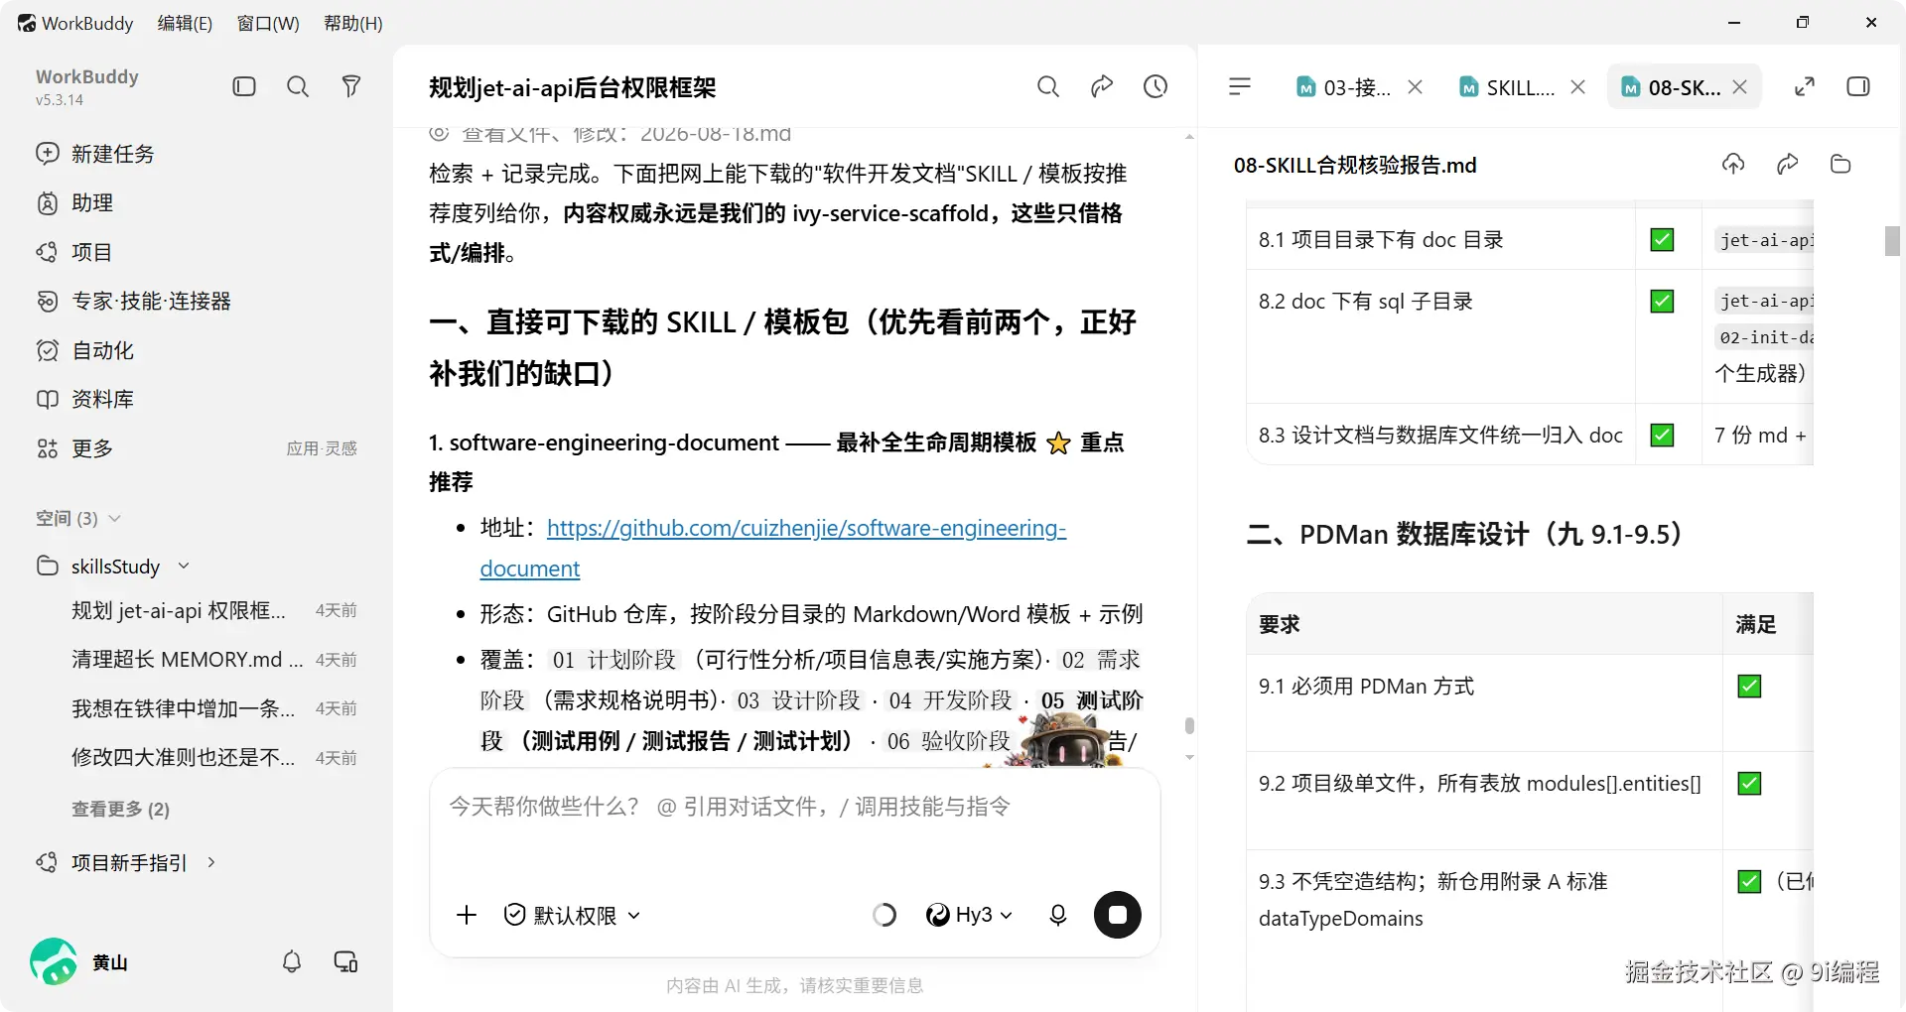The height and width of the screenshot is (1012, 1906).
Task: Toggle checkbox for 9.3 不凭空造结构 row
Action: [x=1749, y=881]
